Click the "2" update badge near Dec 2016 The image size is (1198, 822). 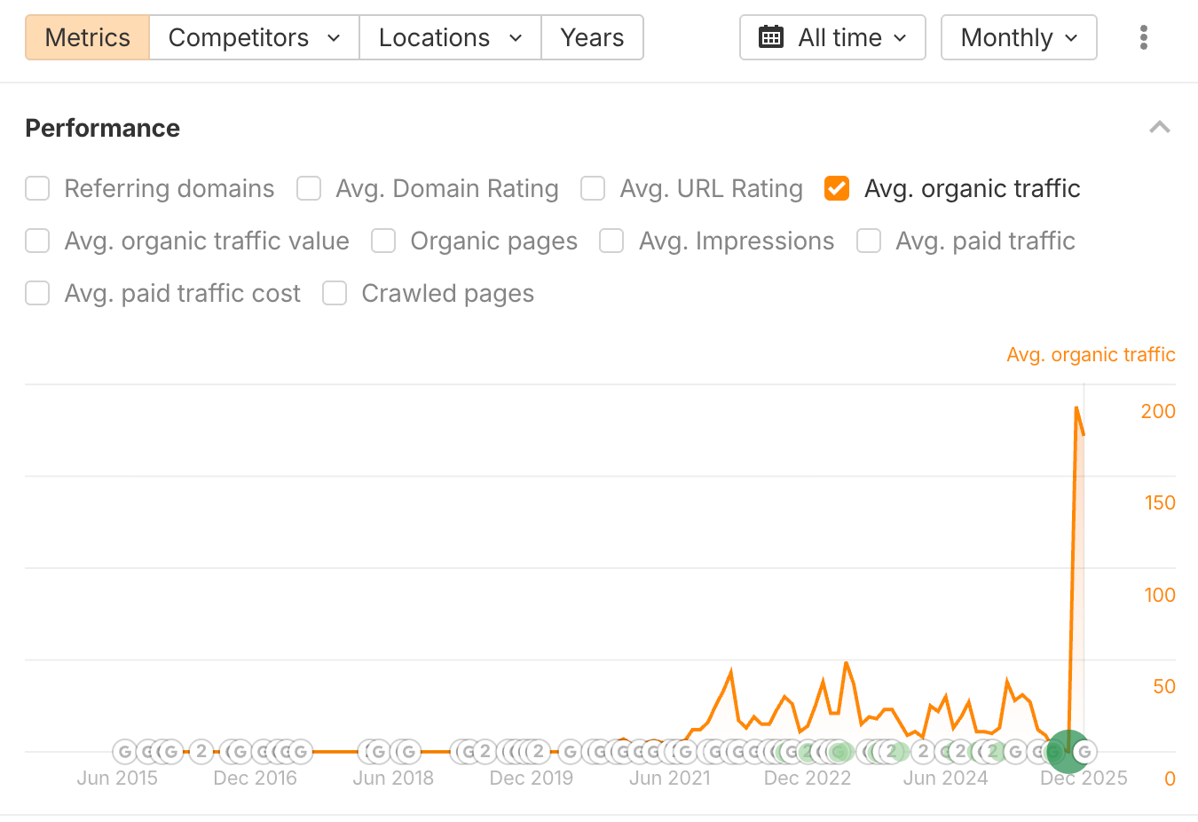tap(200, 751)
